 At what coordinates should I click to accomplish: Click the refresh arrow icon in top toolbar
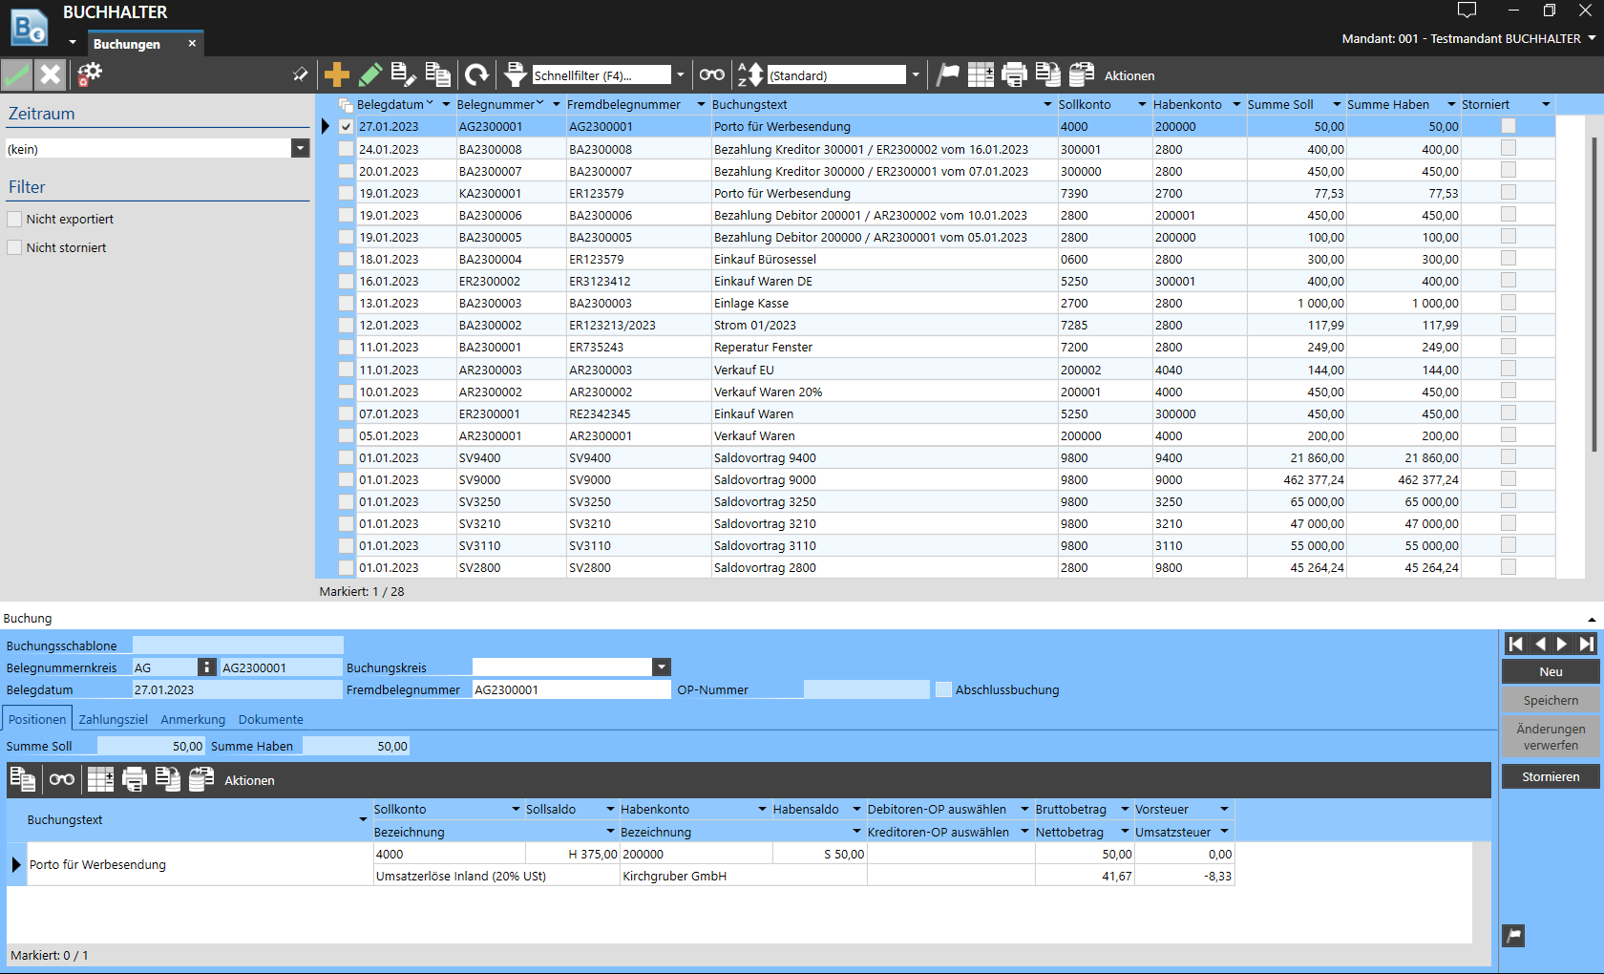[x=476, y=74]
